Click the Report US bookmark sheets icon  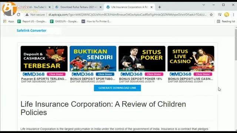pyautogui.click(x=19, y=21)
